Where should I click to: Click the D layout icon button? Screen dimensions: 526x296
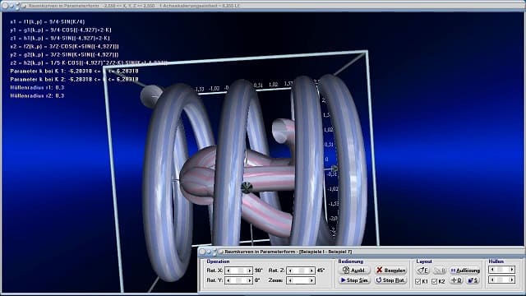coord(456,280)
